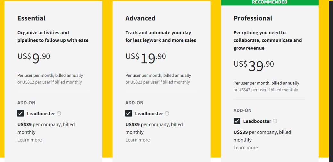Click the US$19.90 price in Advanced

[x=146, y=58]
